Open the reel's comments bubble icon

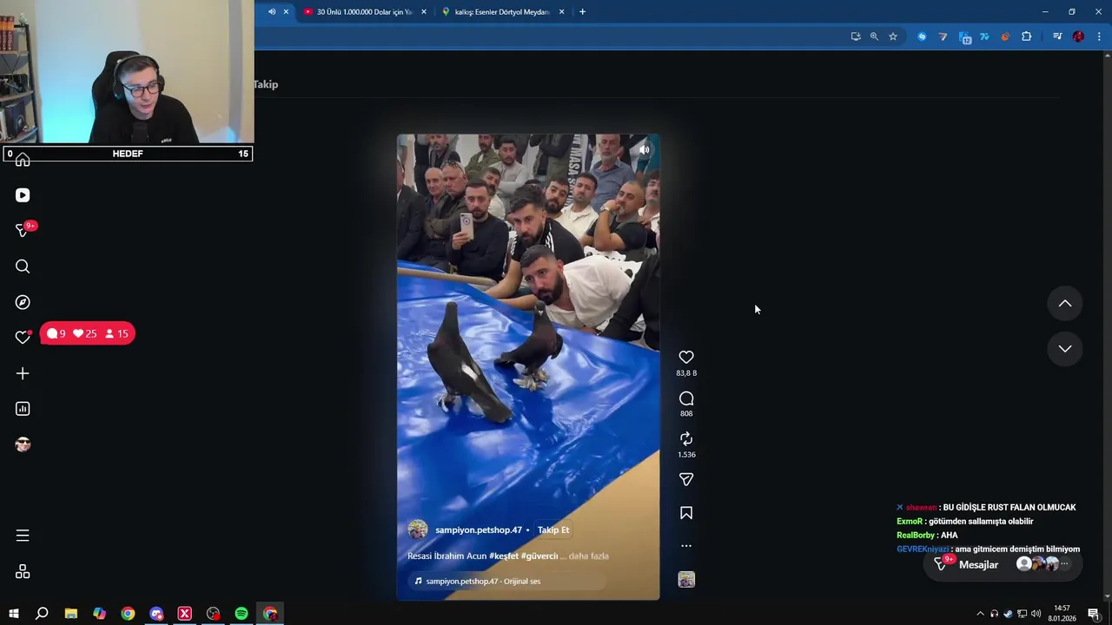(686, 398)
